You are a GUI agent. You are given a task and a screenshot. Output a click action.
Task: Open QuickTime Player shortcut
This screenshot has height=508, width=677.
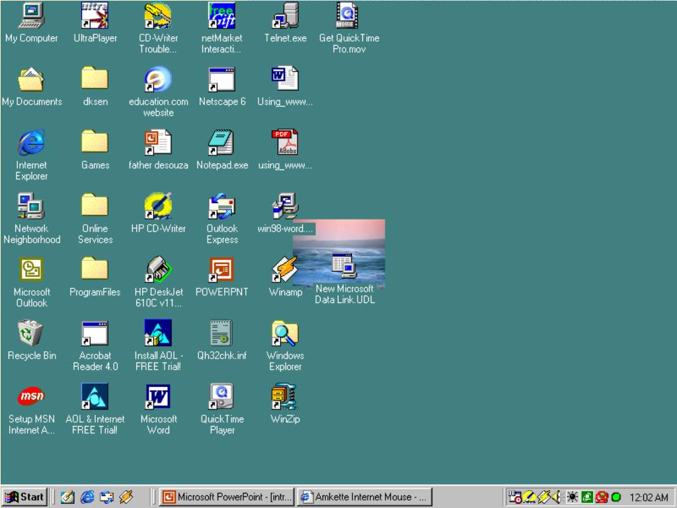click(x=222, y=396)
